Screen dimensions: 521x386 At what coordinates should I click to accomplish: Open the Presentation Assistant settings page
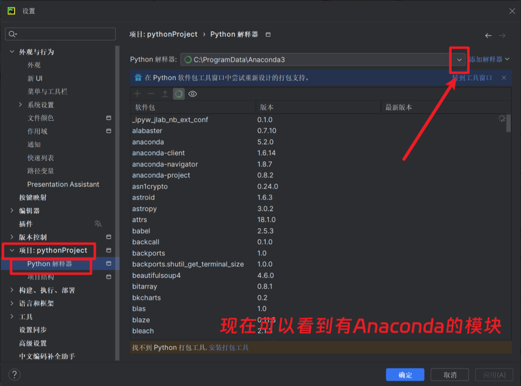[63, 184]
